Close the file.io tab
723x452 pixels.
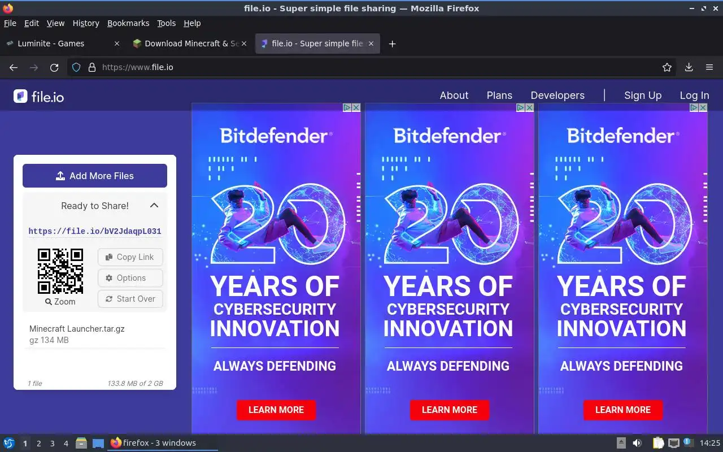tap(371, 44)
